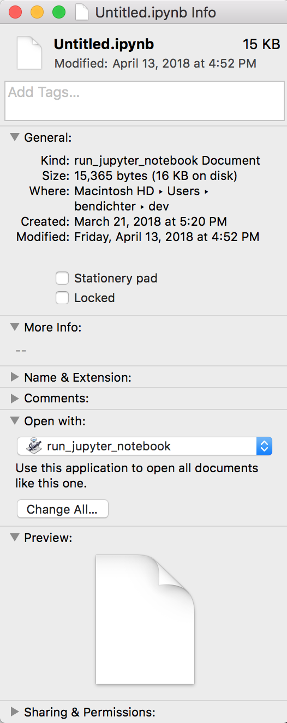Select the Untitled.ipynb file icon in header
Image resolution: width=287 pixels, height=723 pixels.
point(30,53)
